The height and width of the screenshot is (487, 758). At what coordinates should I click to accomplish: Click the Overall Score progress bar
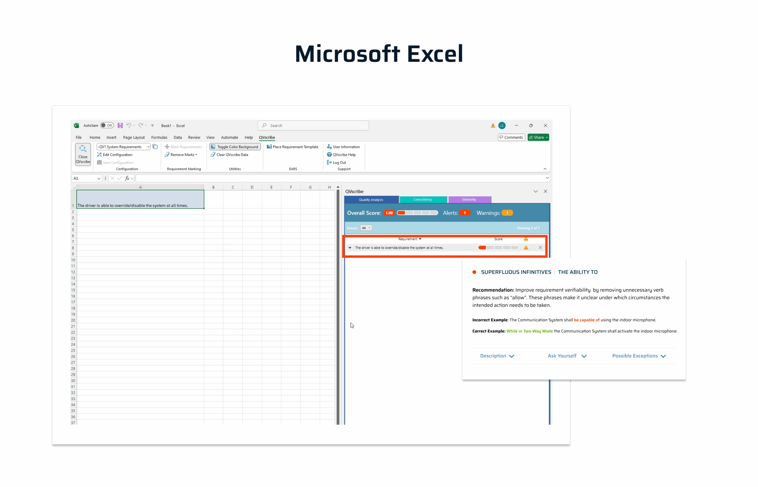point(417,213)
